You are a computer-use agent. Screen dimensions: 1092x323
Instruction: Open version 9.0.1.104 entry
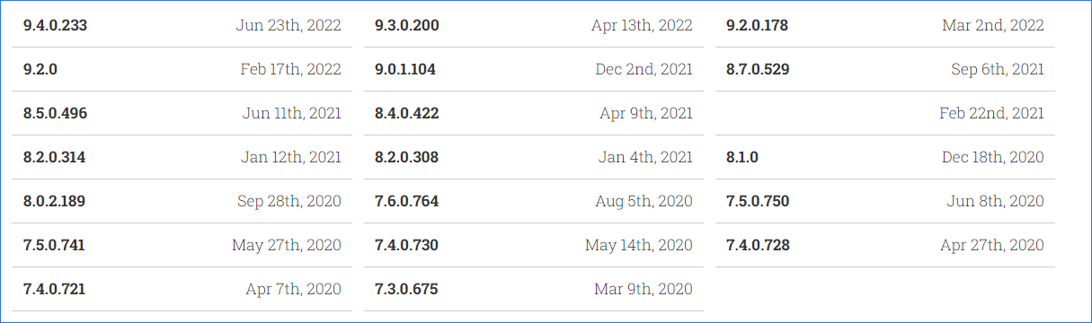click(x=405, y=69)
